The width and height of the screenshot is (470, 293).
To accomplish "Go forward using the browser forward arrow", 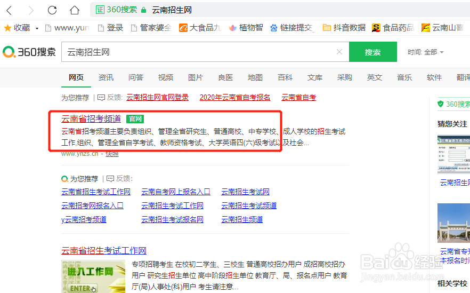I will tap(30, 10).
